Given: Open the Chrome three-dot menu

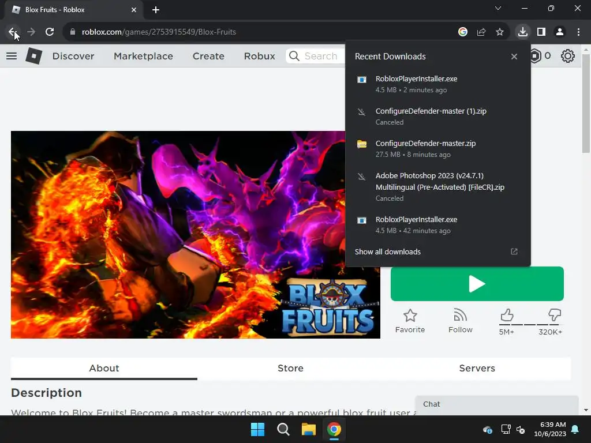Looking at the screenshot, I should (578, 32).
